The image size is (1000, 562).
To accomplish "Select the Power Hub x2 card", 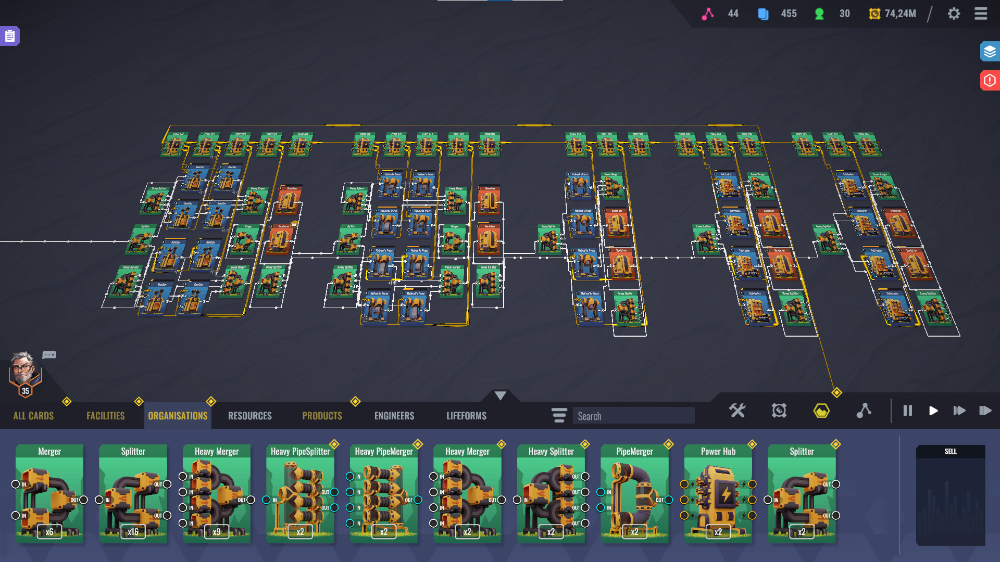I will [x=718, y=492].
